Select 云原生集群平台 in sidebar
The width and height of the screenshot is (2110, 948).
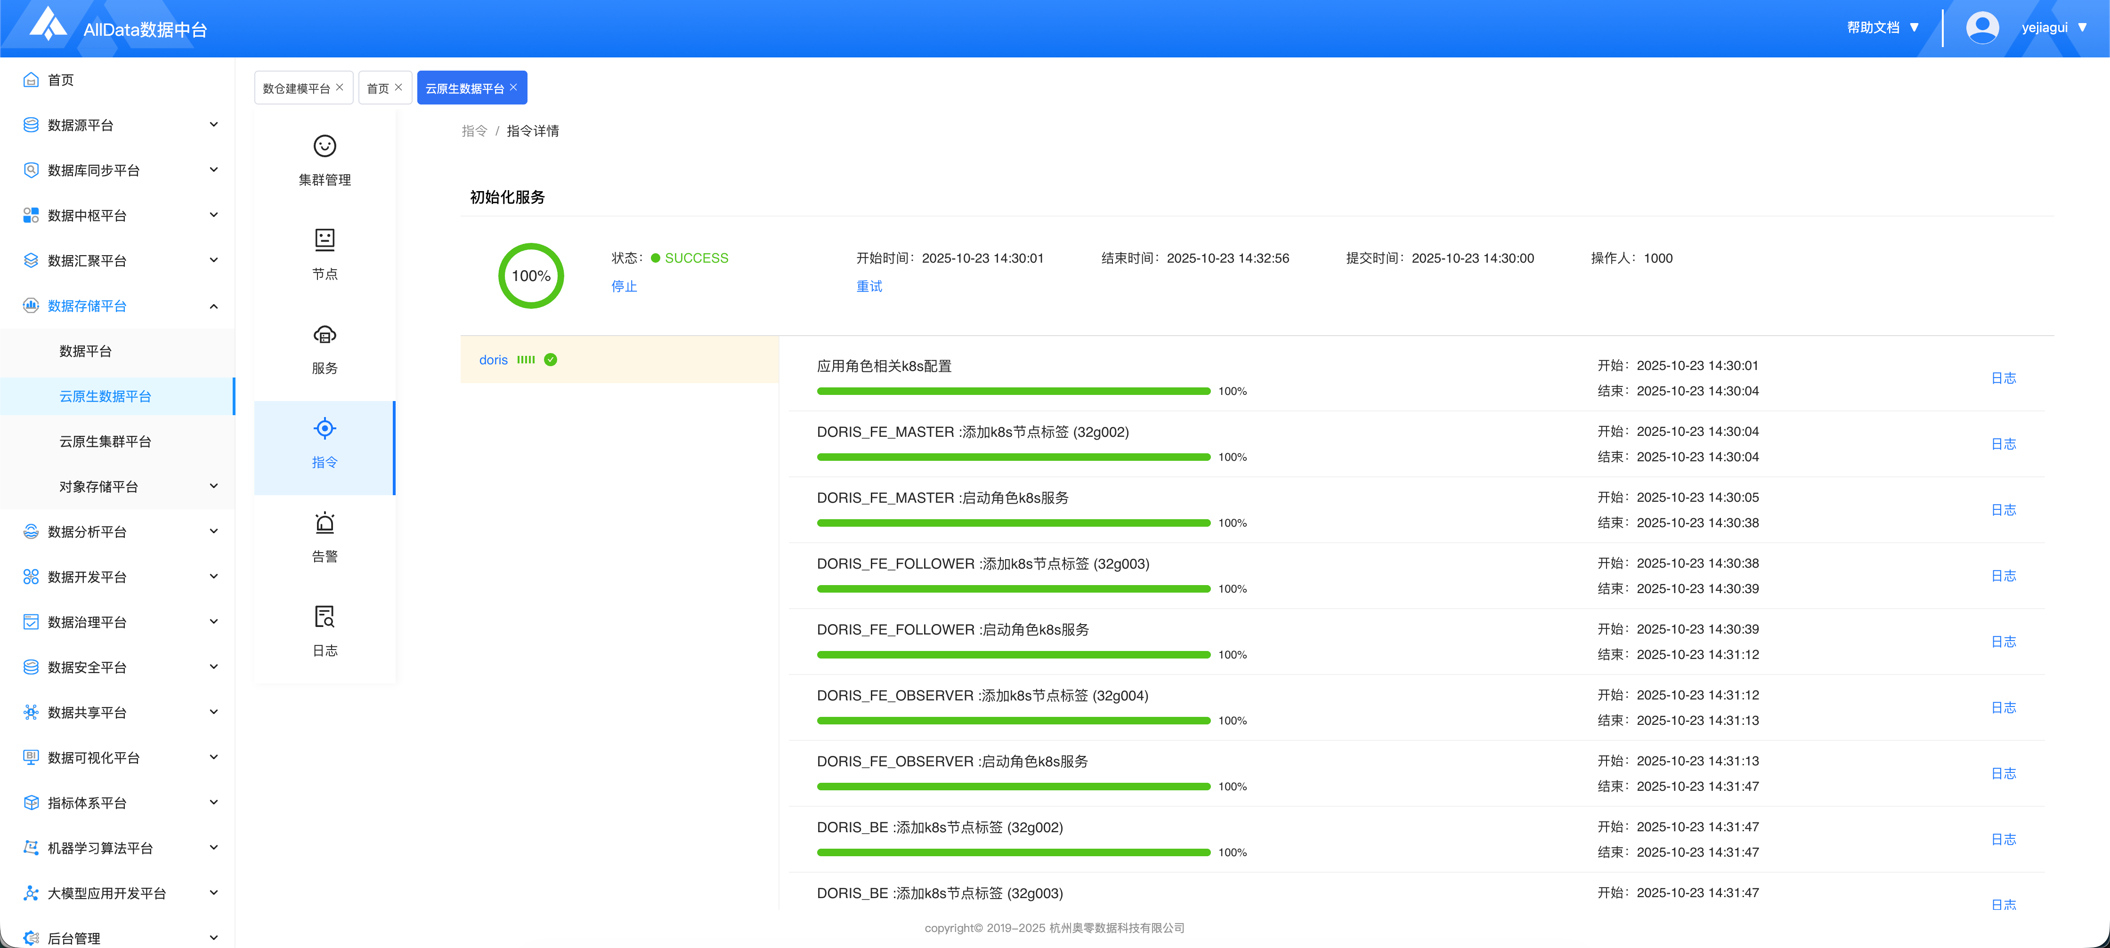[x=105, y=441]
